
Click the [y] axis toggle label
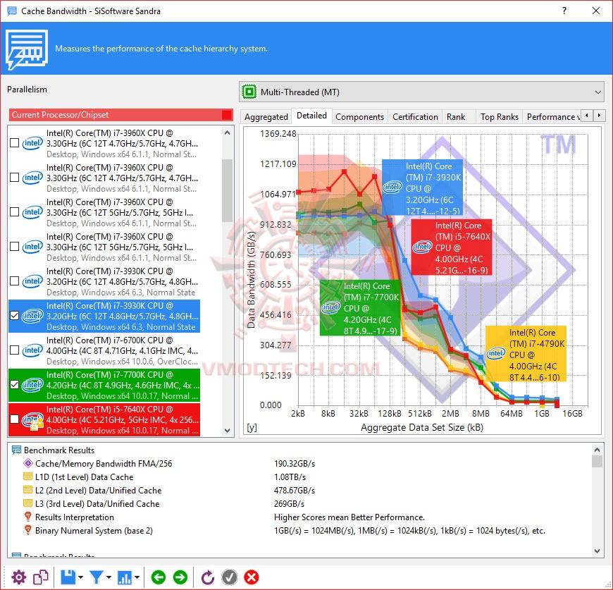tap(252, 427)
